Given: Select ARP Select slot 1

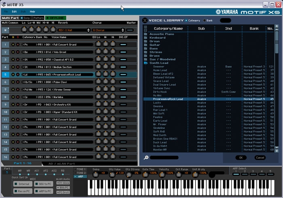Looking at the screenshot, I should [x=236, y=174].
